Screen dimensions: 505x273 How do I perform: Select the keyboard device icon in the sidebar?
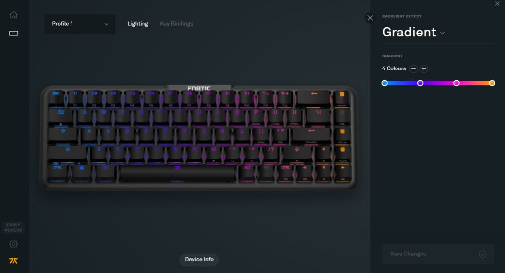(x=13, y=34)
